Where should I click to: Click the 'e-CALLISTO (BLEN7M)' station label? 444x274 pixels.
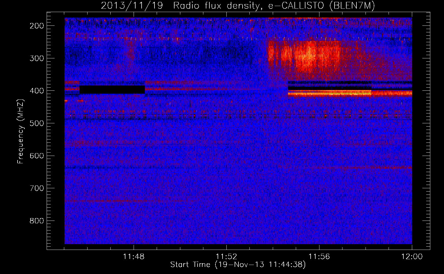pyautogui.click(x=321, y=6)
